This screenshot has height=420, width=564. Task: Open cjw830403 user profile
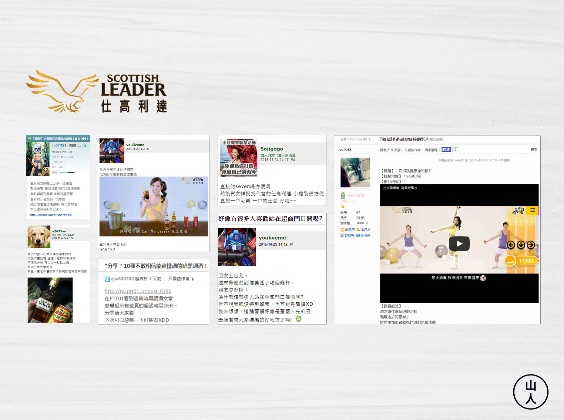click(x=122, y=279)
